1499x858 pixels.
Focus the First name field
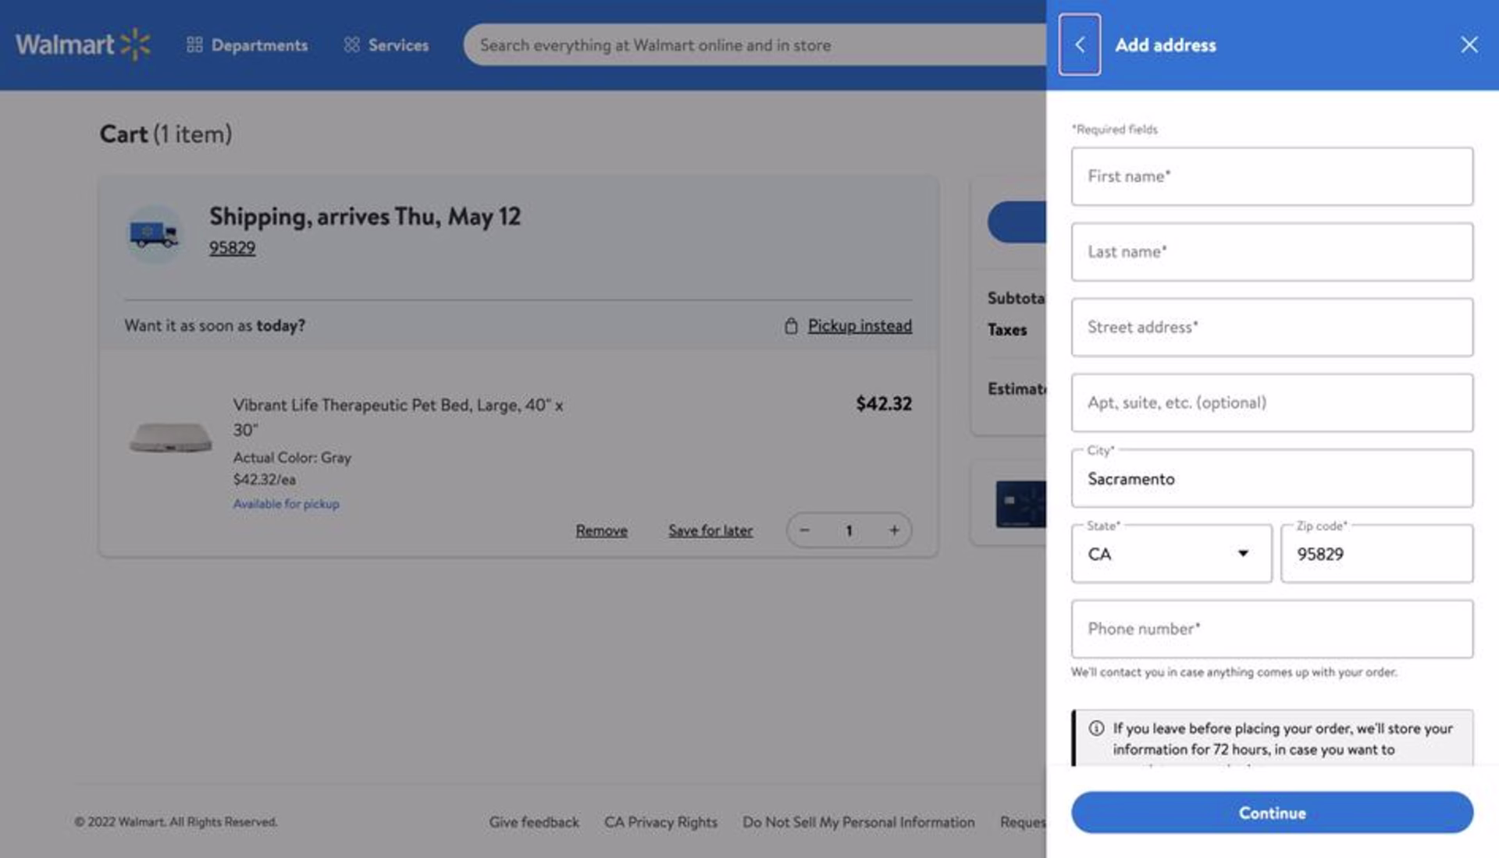click(x=1272, y=176)
